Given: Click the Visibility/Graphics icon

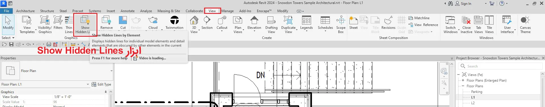Looking at the screenshot, I should 45,25.
